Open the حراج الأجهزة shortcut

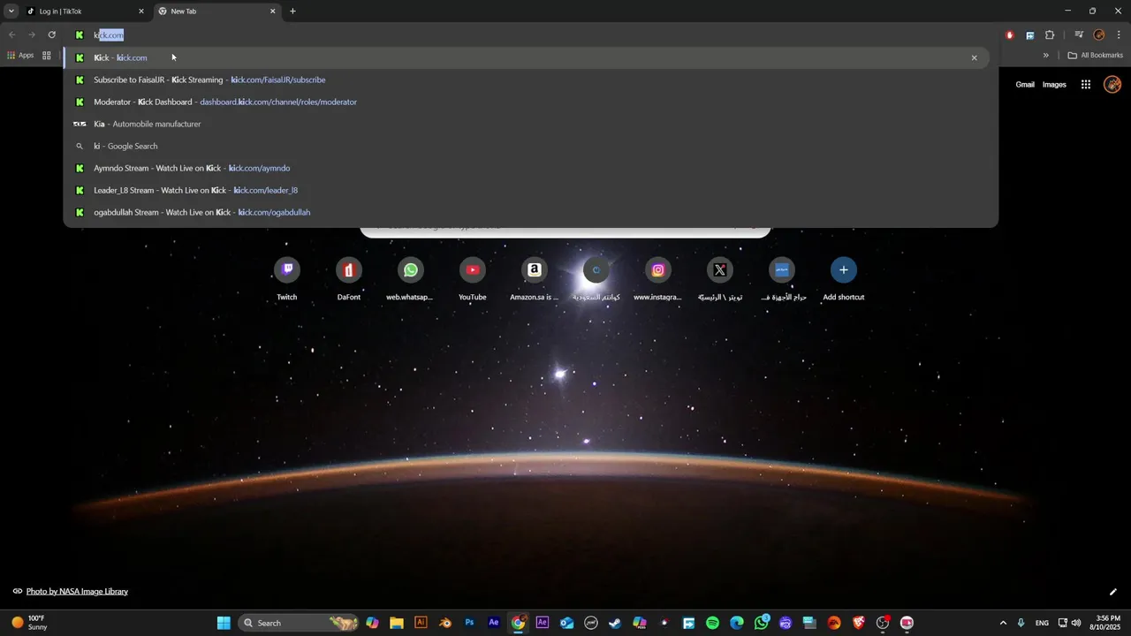[x=782, y=280]
